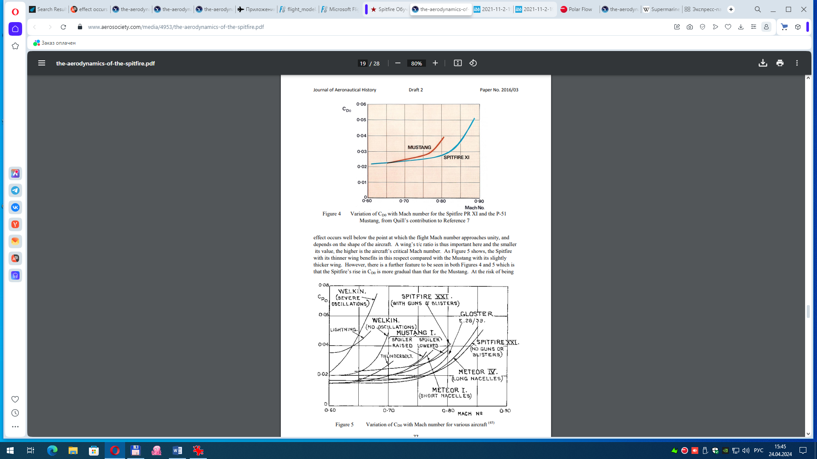Switch to the Polar Flow tab
817x459 pixels.
tap(578, 9)
